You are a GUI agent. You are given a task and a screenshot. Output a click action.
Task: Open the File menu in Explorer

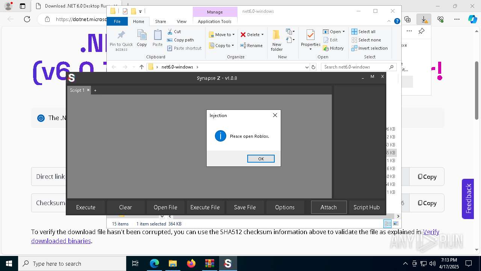(117, 21)
